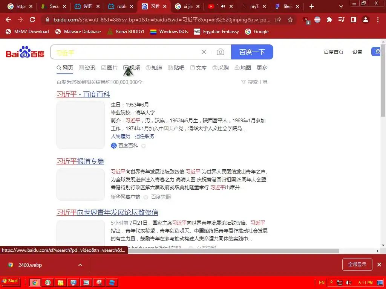Reload the Baidu page
This screenshot has width=386, height=289.
coord(32,20)
